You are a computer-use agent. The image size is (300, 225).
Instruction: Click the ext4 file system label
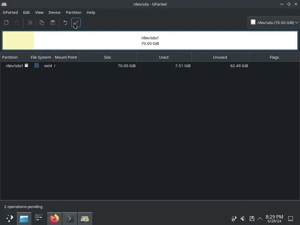48,66
